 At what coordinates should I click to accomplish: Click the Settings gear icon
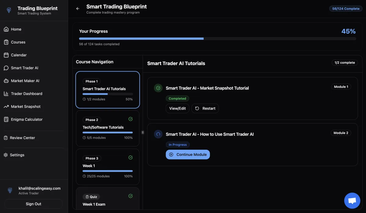(x=5, y=155)
